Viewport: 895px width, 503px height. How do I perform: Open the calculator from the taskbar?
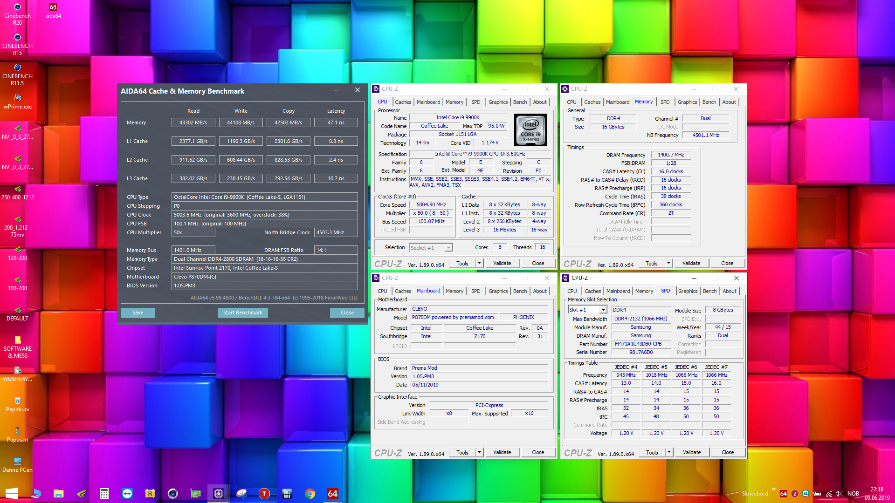pos(104,494)
